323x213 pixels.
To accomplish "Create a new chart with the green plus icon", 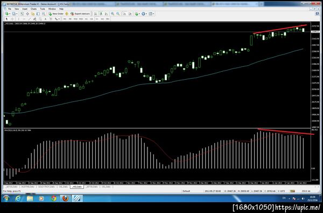I will (x=7, y=13).
